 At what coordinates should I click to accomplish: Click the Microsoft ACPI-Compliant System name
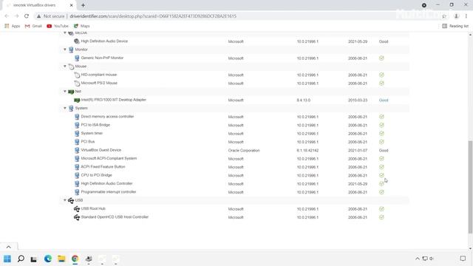109,158
